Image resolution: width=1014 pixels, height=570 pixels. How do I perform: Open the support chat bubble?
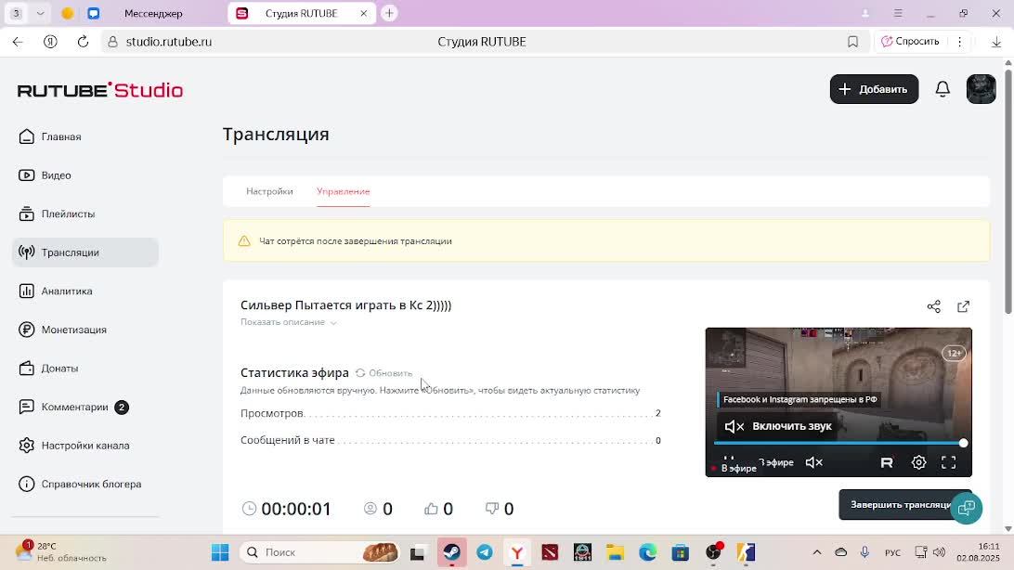tap(967, 508)
